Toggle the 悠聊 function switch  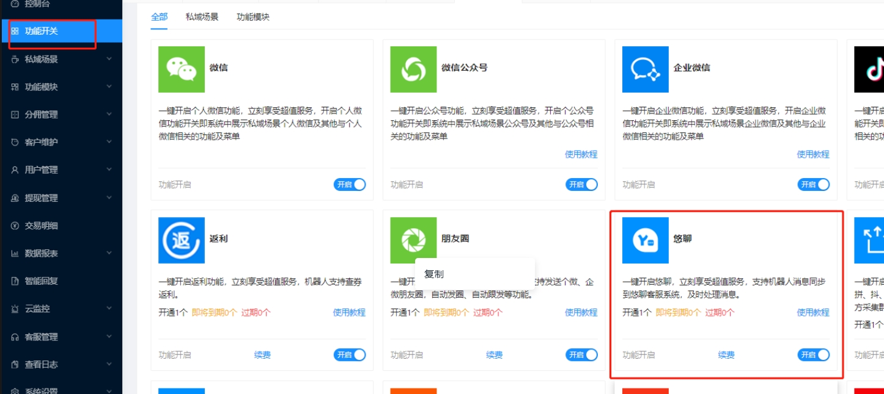814,354
